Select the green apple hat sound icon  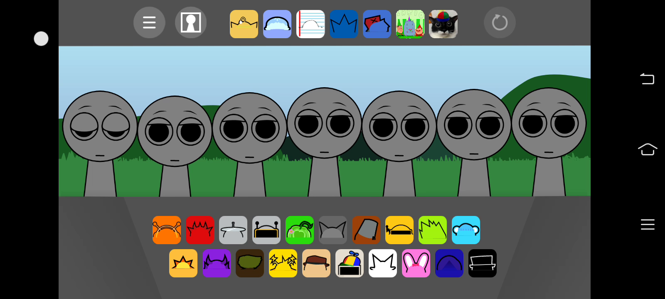click(x=300, y=230)
